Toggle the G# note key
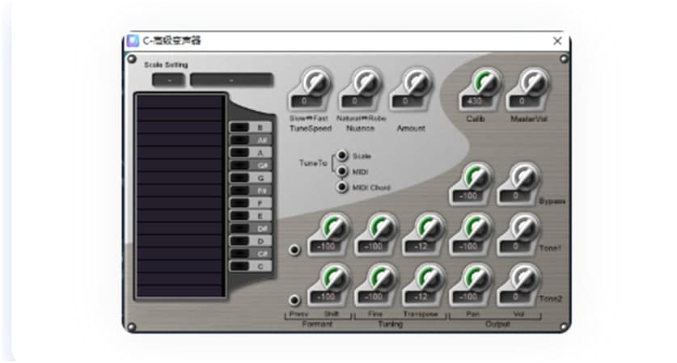 coord(251,165)
